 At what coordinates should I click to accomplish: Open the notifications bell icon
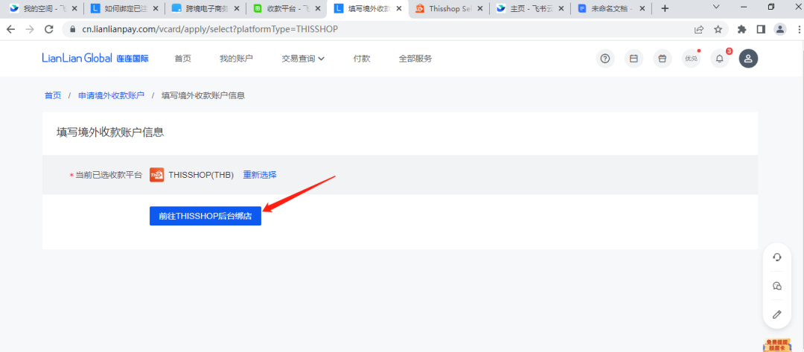[x=719, y=58]
